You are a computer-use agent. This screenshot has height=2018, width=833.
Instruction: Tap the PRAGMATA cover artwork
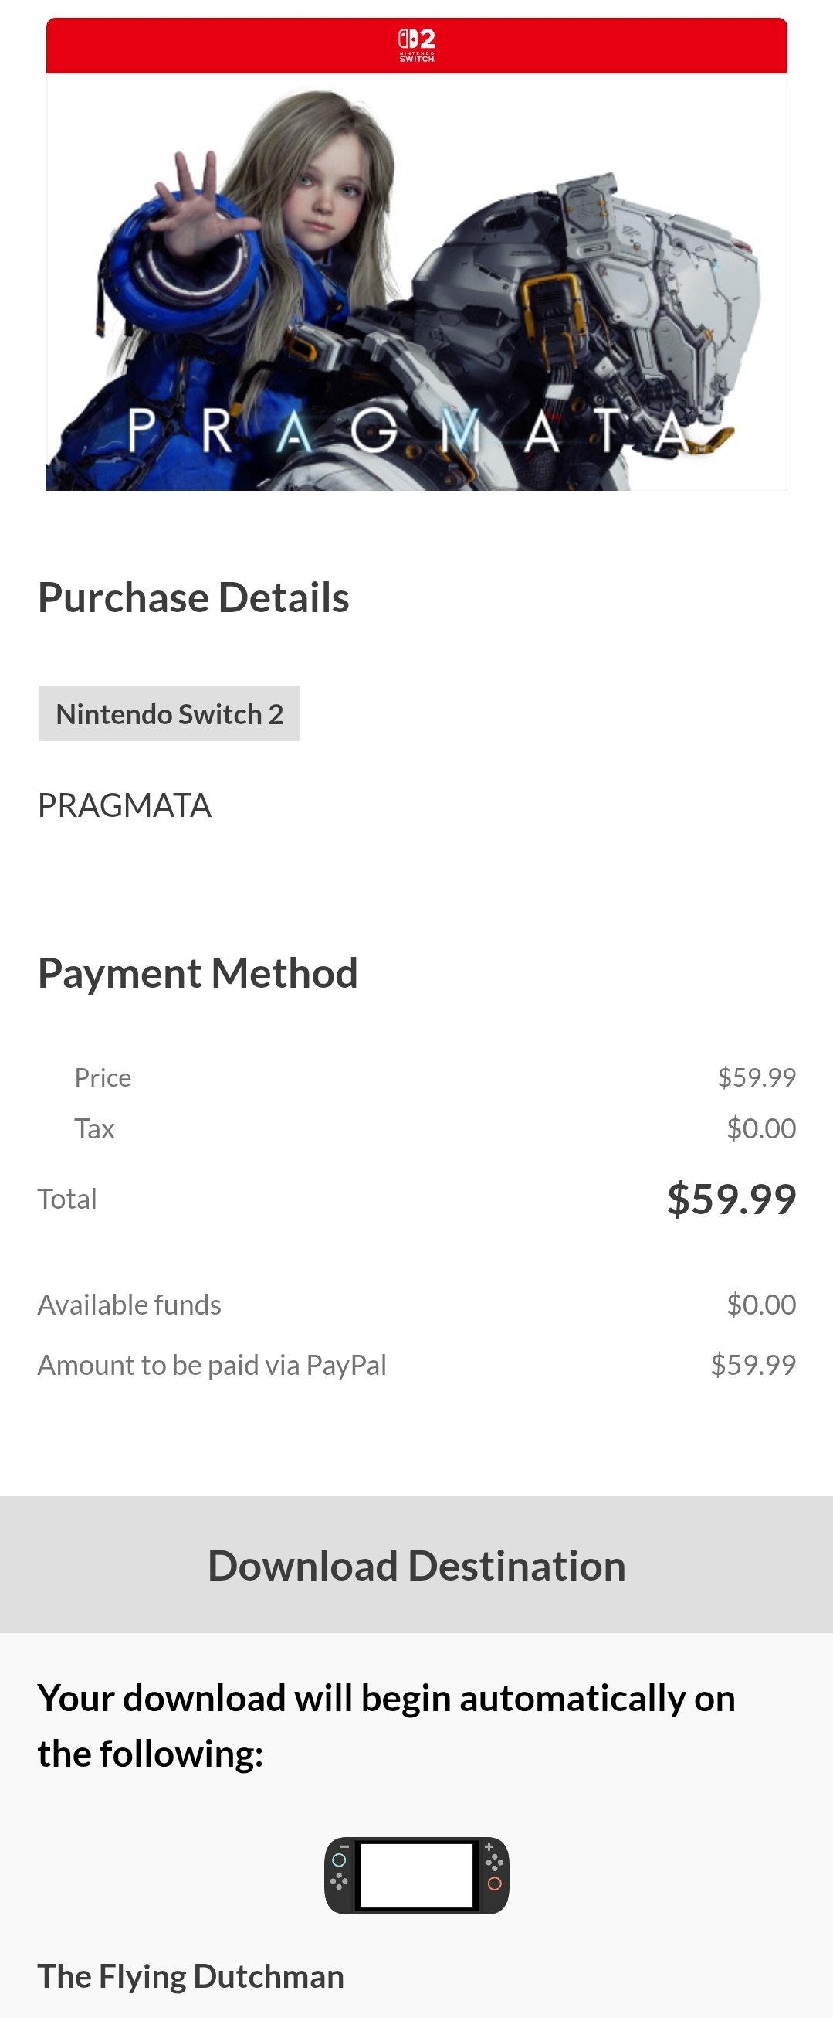click(x=416, y=282)
